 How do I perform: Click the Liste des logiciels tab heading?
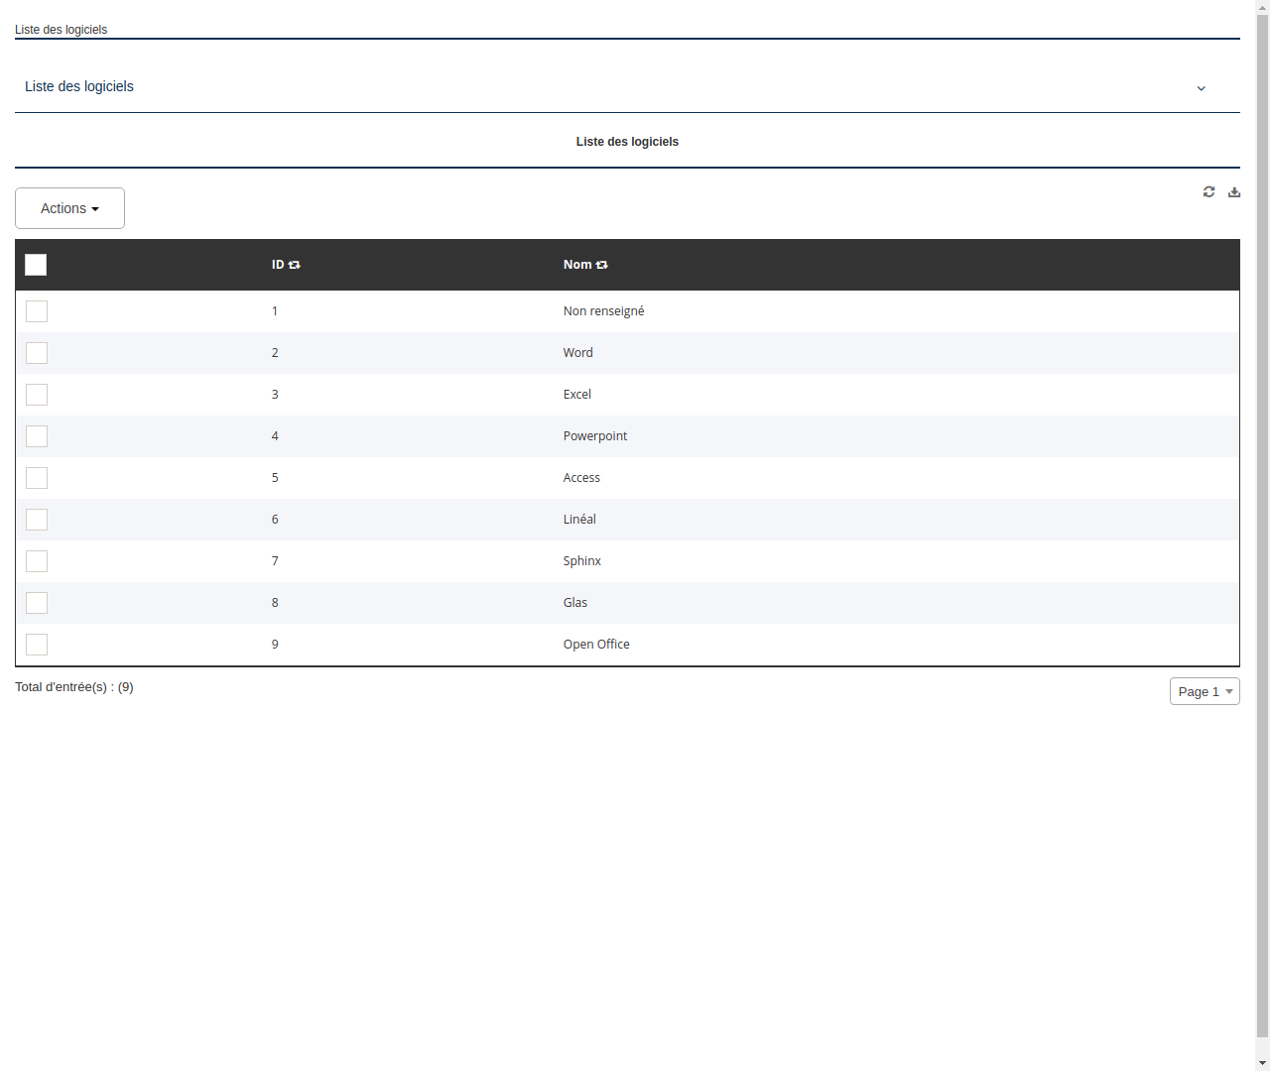(627, 142)
